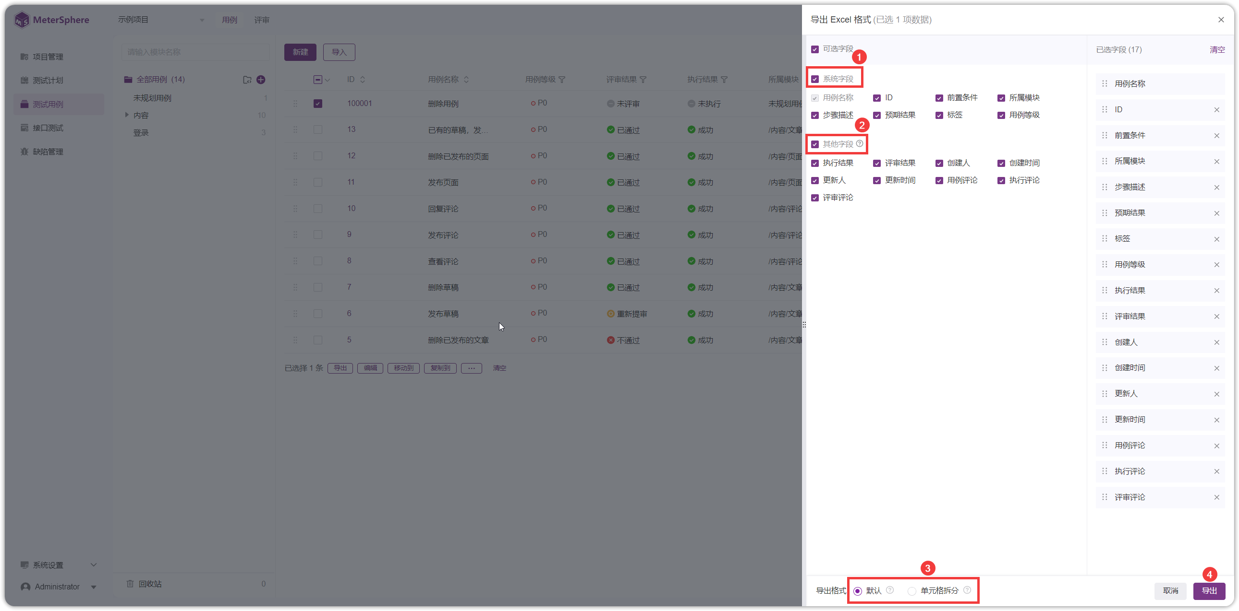Image resolution: width=1239 pixels, height=611 pixels.
Task: Click the help icon next to 其他字段
Action: pos(860,143)
